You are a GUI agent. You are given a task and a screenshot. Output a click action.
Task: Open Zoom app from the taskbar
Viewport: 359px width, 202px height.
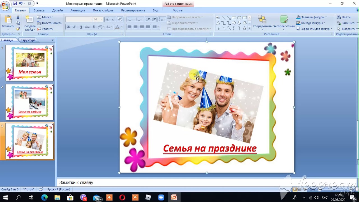tap(161, 198)
